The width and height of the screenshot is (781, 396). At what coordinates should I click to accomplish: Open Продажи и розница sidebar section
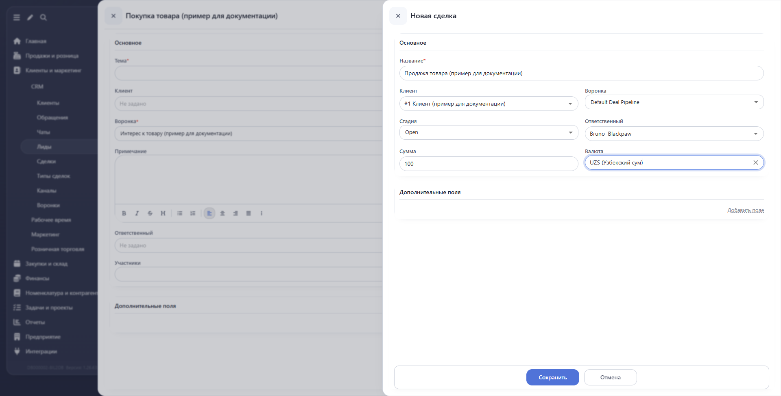click(52, 56)
